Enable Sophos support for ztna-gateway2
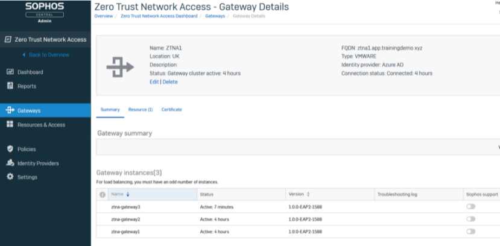Screen dimensions: 500x246 (470, 219)
